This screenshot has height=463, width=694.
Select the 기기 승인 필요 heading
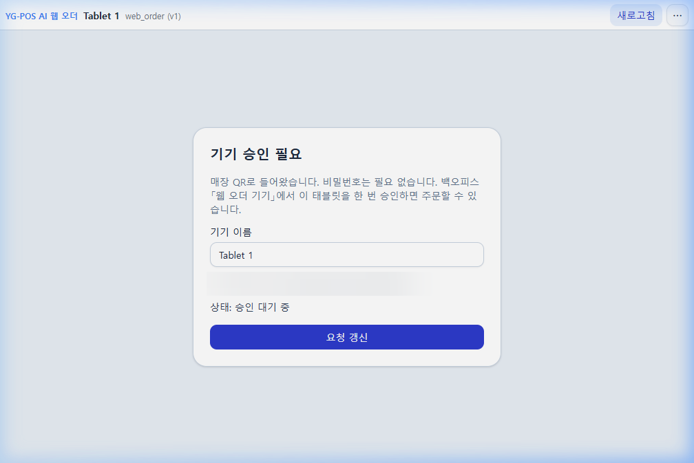(256, 154)
